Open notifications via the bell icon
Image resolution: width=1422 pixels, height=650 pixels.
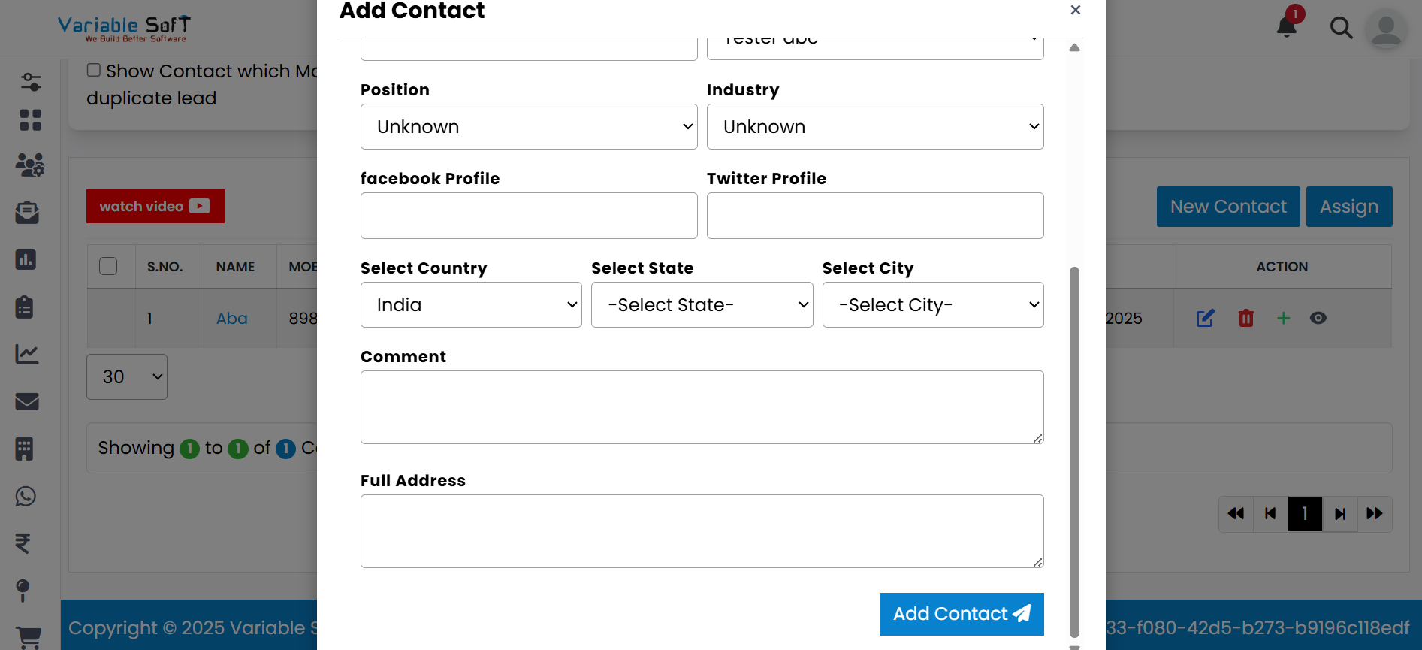[x=1286, y=27]
